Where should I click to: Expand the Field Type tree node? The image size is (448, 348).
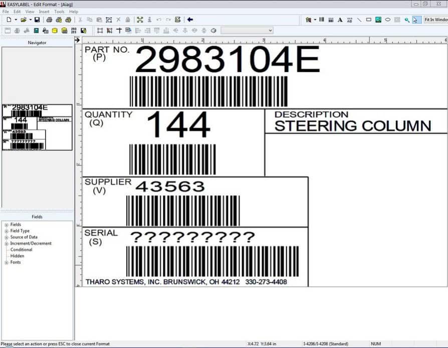[7, 231]
